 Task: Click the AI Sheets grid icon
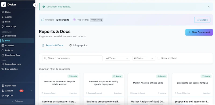(x=3, y=46)
